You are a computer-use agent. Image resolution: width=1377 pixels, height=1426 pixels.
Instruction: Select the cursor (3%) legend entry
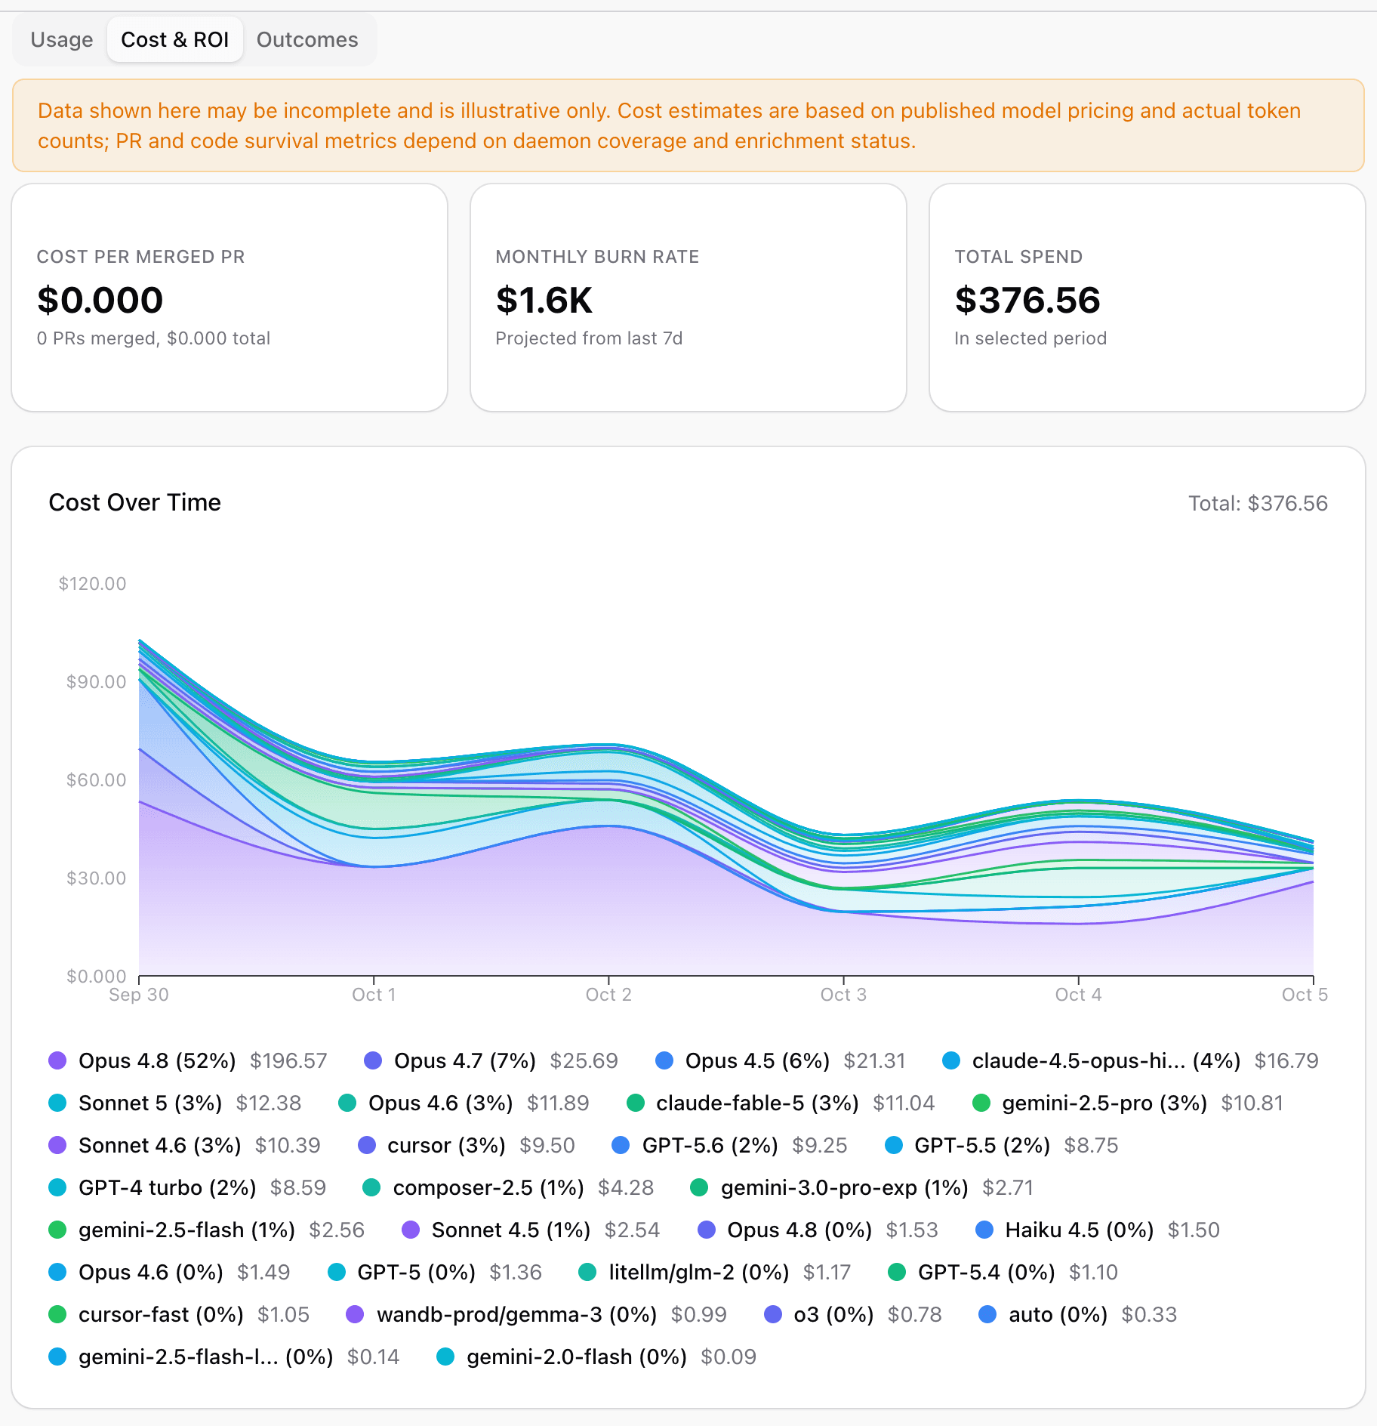pos(467,1145)
